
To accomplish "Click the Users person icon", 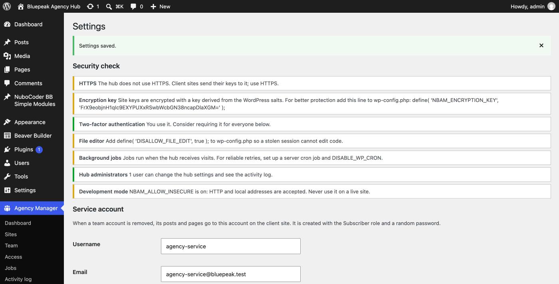I will pyautogui.click(x=7, y=163).
